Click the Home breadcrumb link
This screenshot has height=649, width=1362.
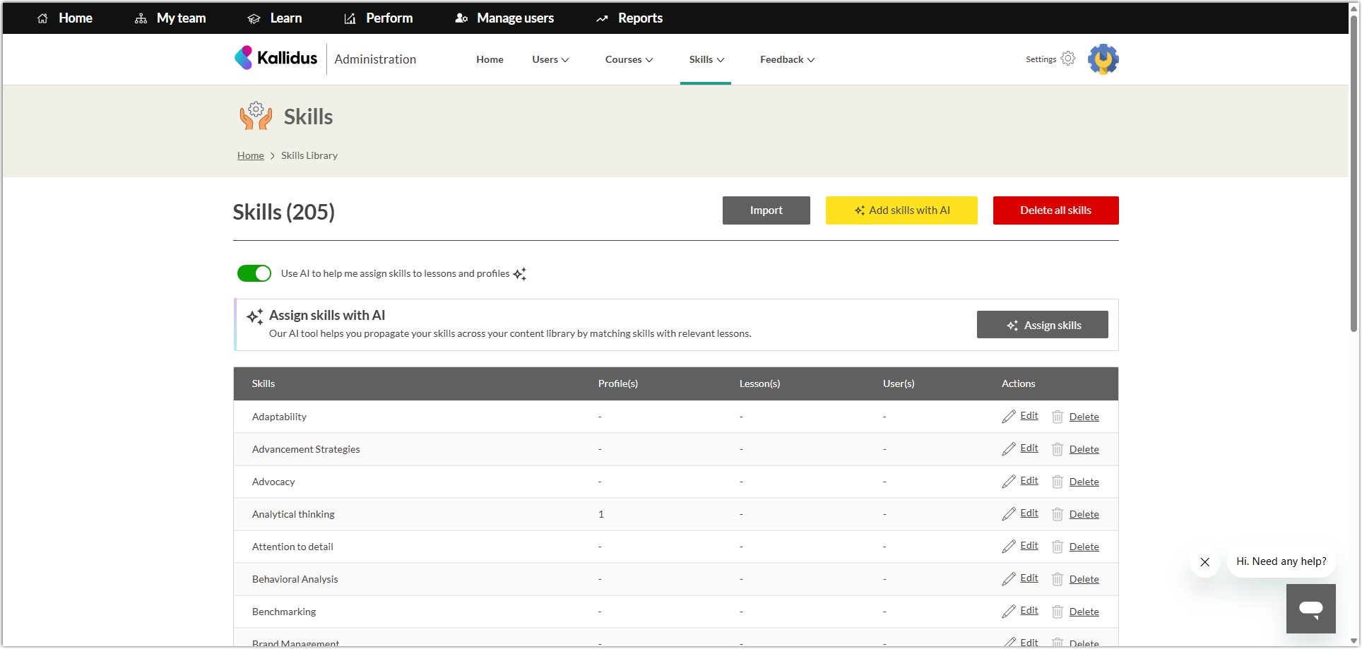pyautogui.click(x=250, y=155)
